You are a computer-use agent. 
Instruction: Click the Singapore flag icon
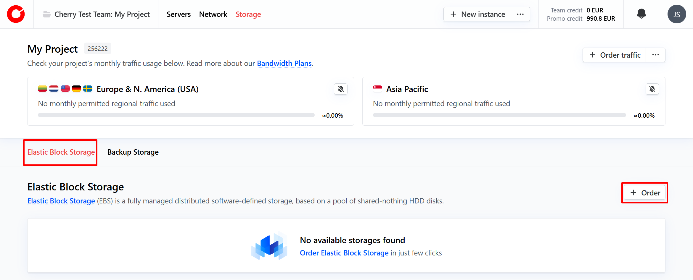tap(377, 89)
